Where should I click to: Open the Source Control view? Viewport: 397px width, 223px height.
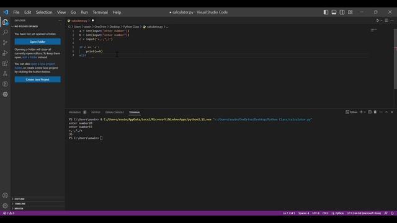pos(5,43)
